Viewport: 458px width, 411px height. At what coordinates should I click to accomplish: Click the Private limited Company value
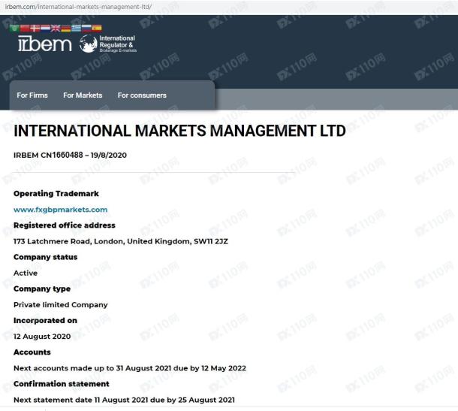click(61, 305)
